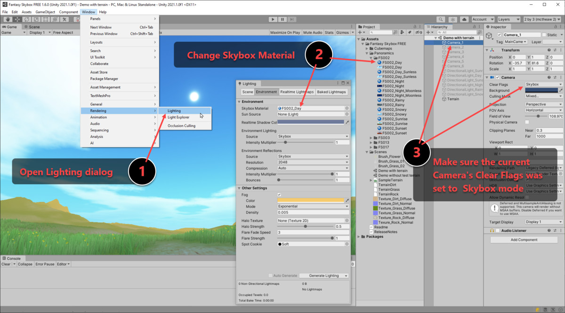The width and height of the screenshot is (565, 313).
Task: Click the Skybox Material object picker circle
Action: coord(347,108)
